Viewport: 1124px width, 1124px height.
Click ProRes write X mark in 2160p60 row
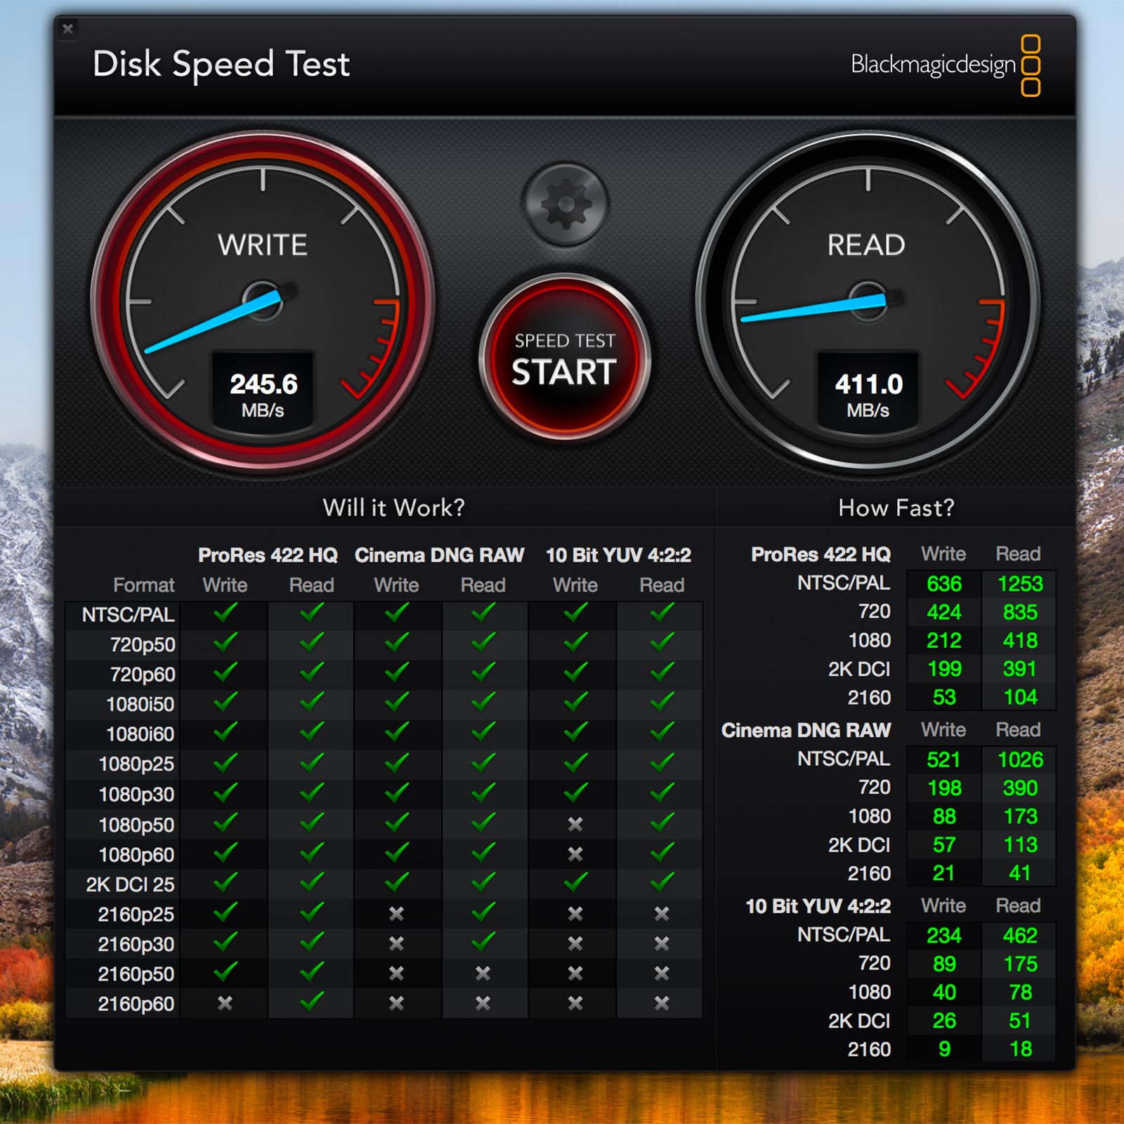(x=225, y=1003)
